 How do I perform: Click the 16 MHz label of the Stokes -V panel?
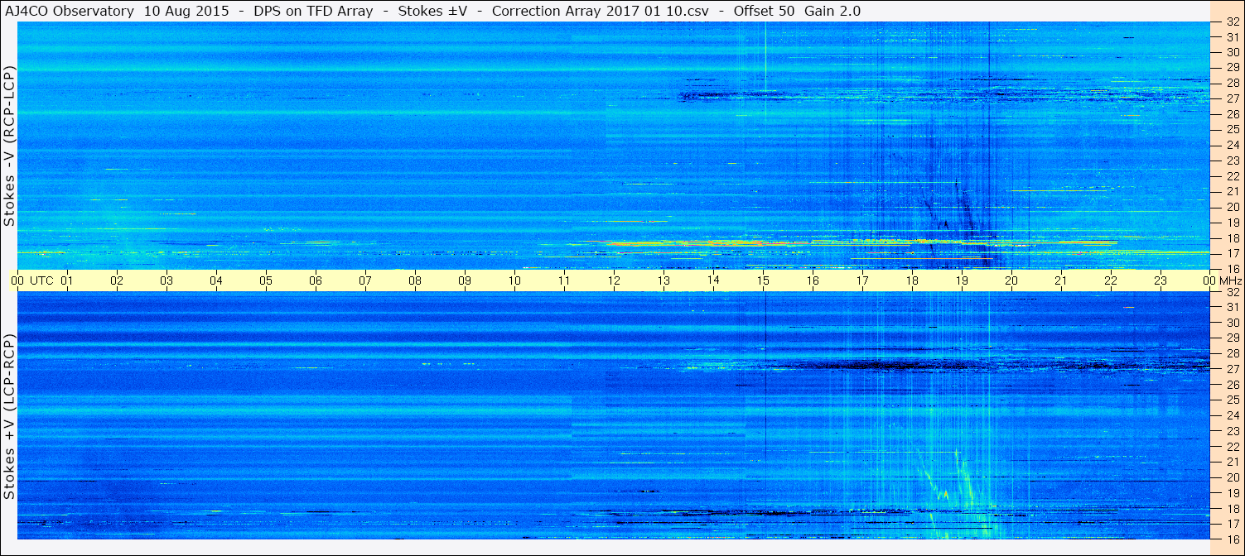click(1232, 268)
